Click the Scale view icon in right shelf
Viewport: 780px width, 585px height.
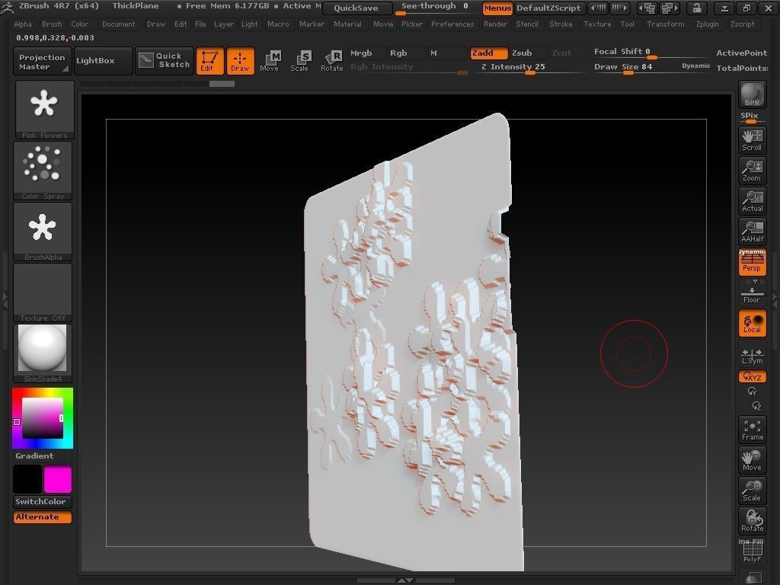click(x=752, y=491)
